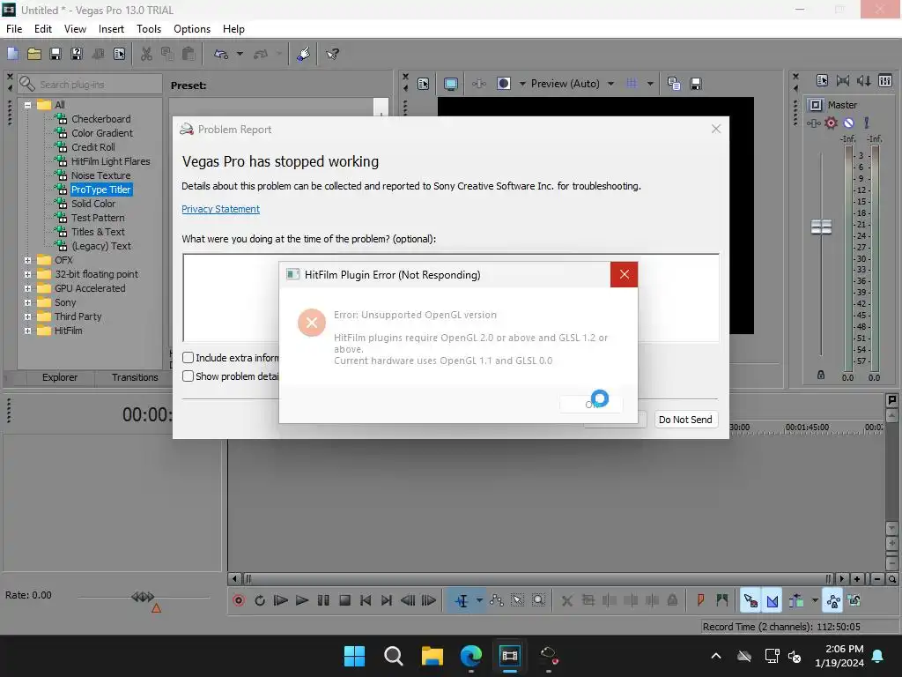Click the playback Rate slider
Image resolution: width=902 pixels, height=677 pixels.
pyautogui.click(x=143, y=597)
